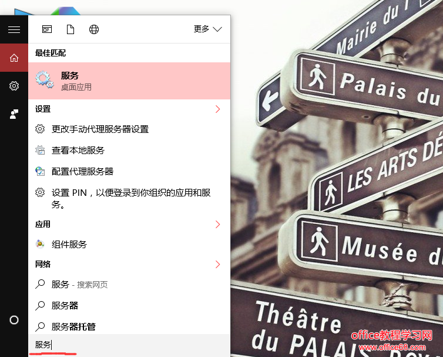Click magnifier icon beside 服务器 suggestion
Viewport: 443px width, 357px height.
tap(40, 305)
